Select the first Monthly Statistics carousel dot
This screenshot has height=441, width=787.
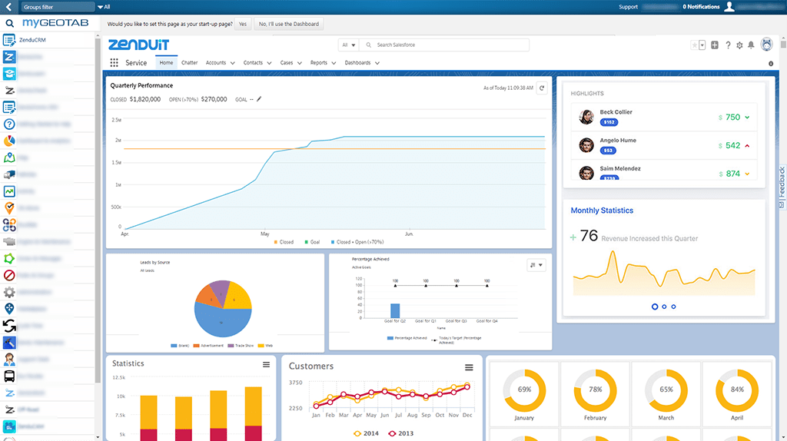click(655, 307)
